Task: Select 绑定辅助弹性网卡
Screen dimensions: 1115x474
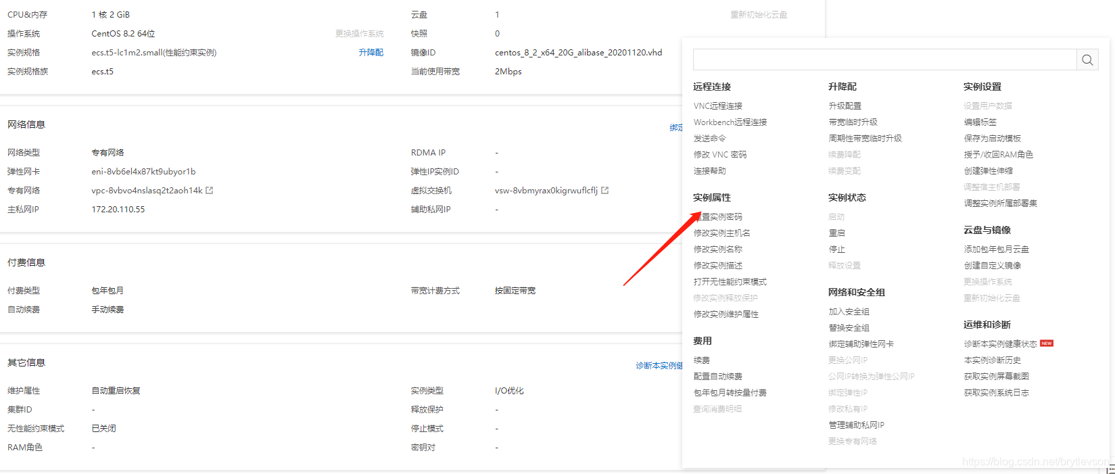Action: [861, 344]
